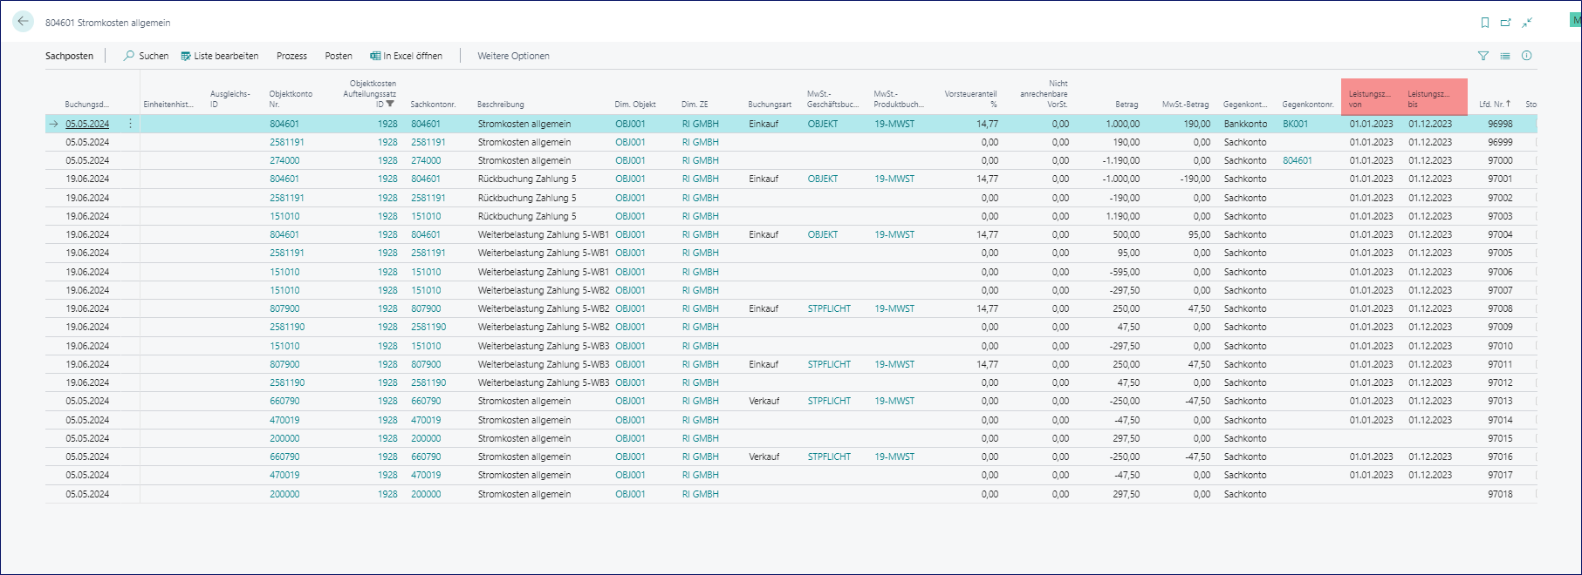Go back using the arrow button
The height and width of the screenshot is (575, 1582).
[x=24, y=22]
